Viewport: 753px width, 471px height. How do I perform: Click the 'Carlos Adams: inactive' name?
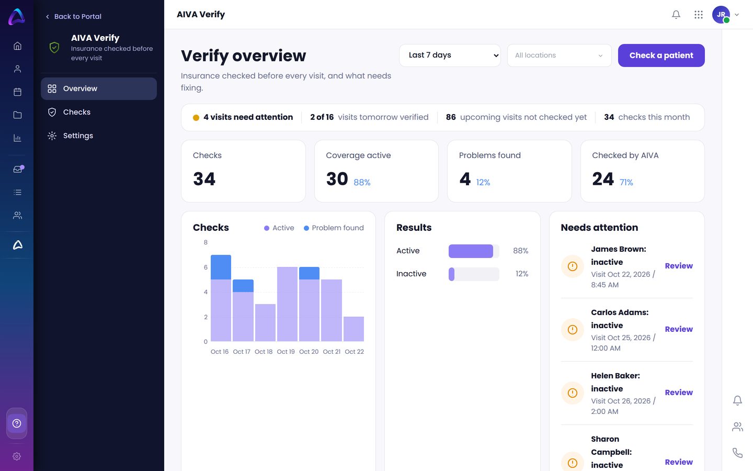pyautogui.click(x=620, y=319)
